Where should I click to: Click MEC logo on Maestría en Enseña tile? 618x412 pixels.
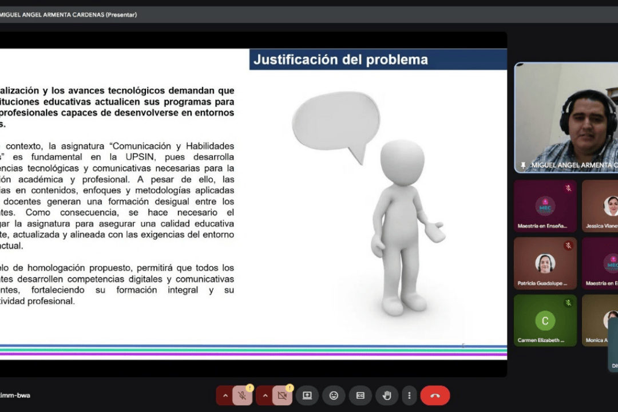[x=545, y=205]
